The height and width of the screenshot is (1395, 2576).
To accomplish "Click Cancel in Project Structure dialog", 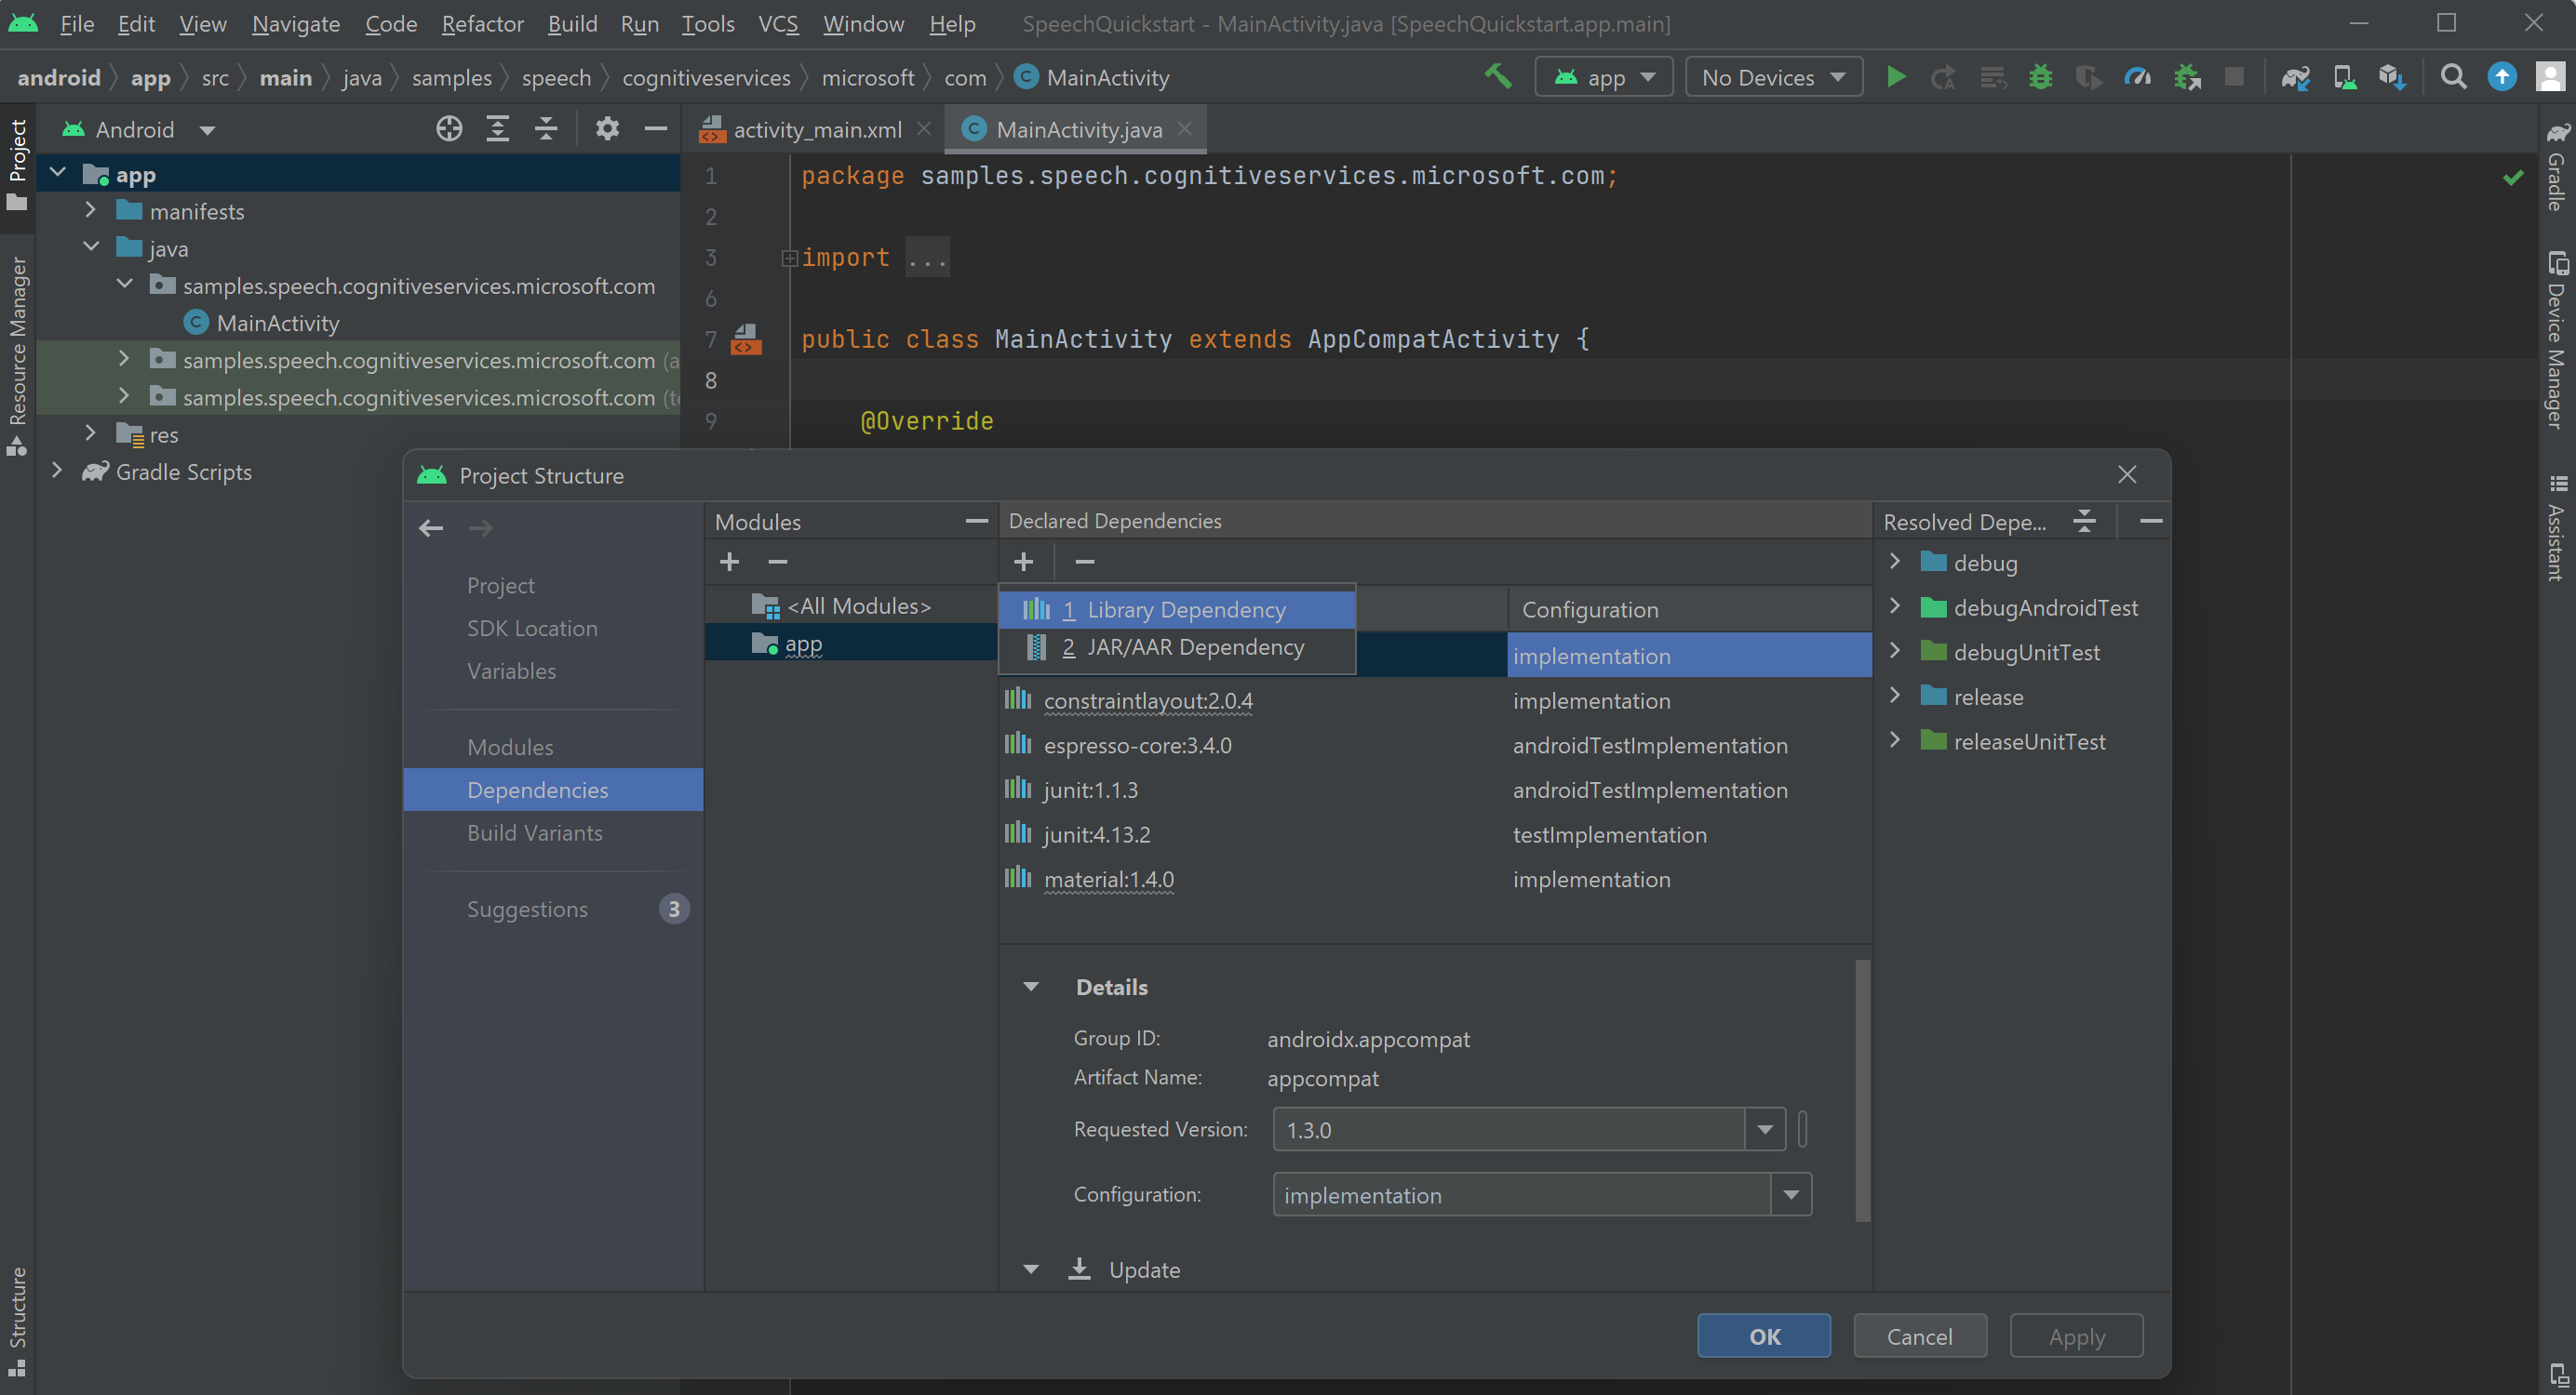I will pos(1918,1336).
